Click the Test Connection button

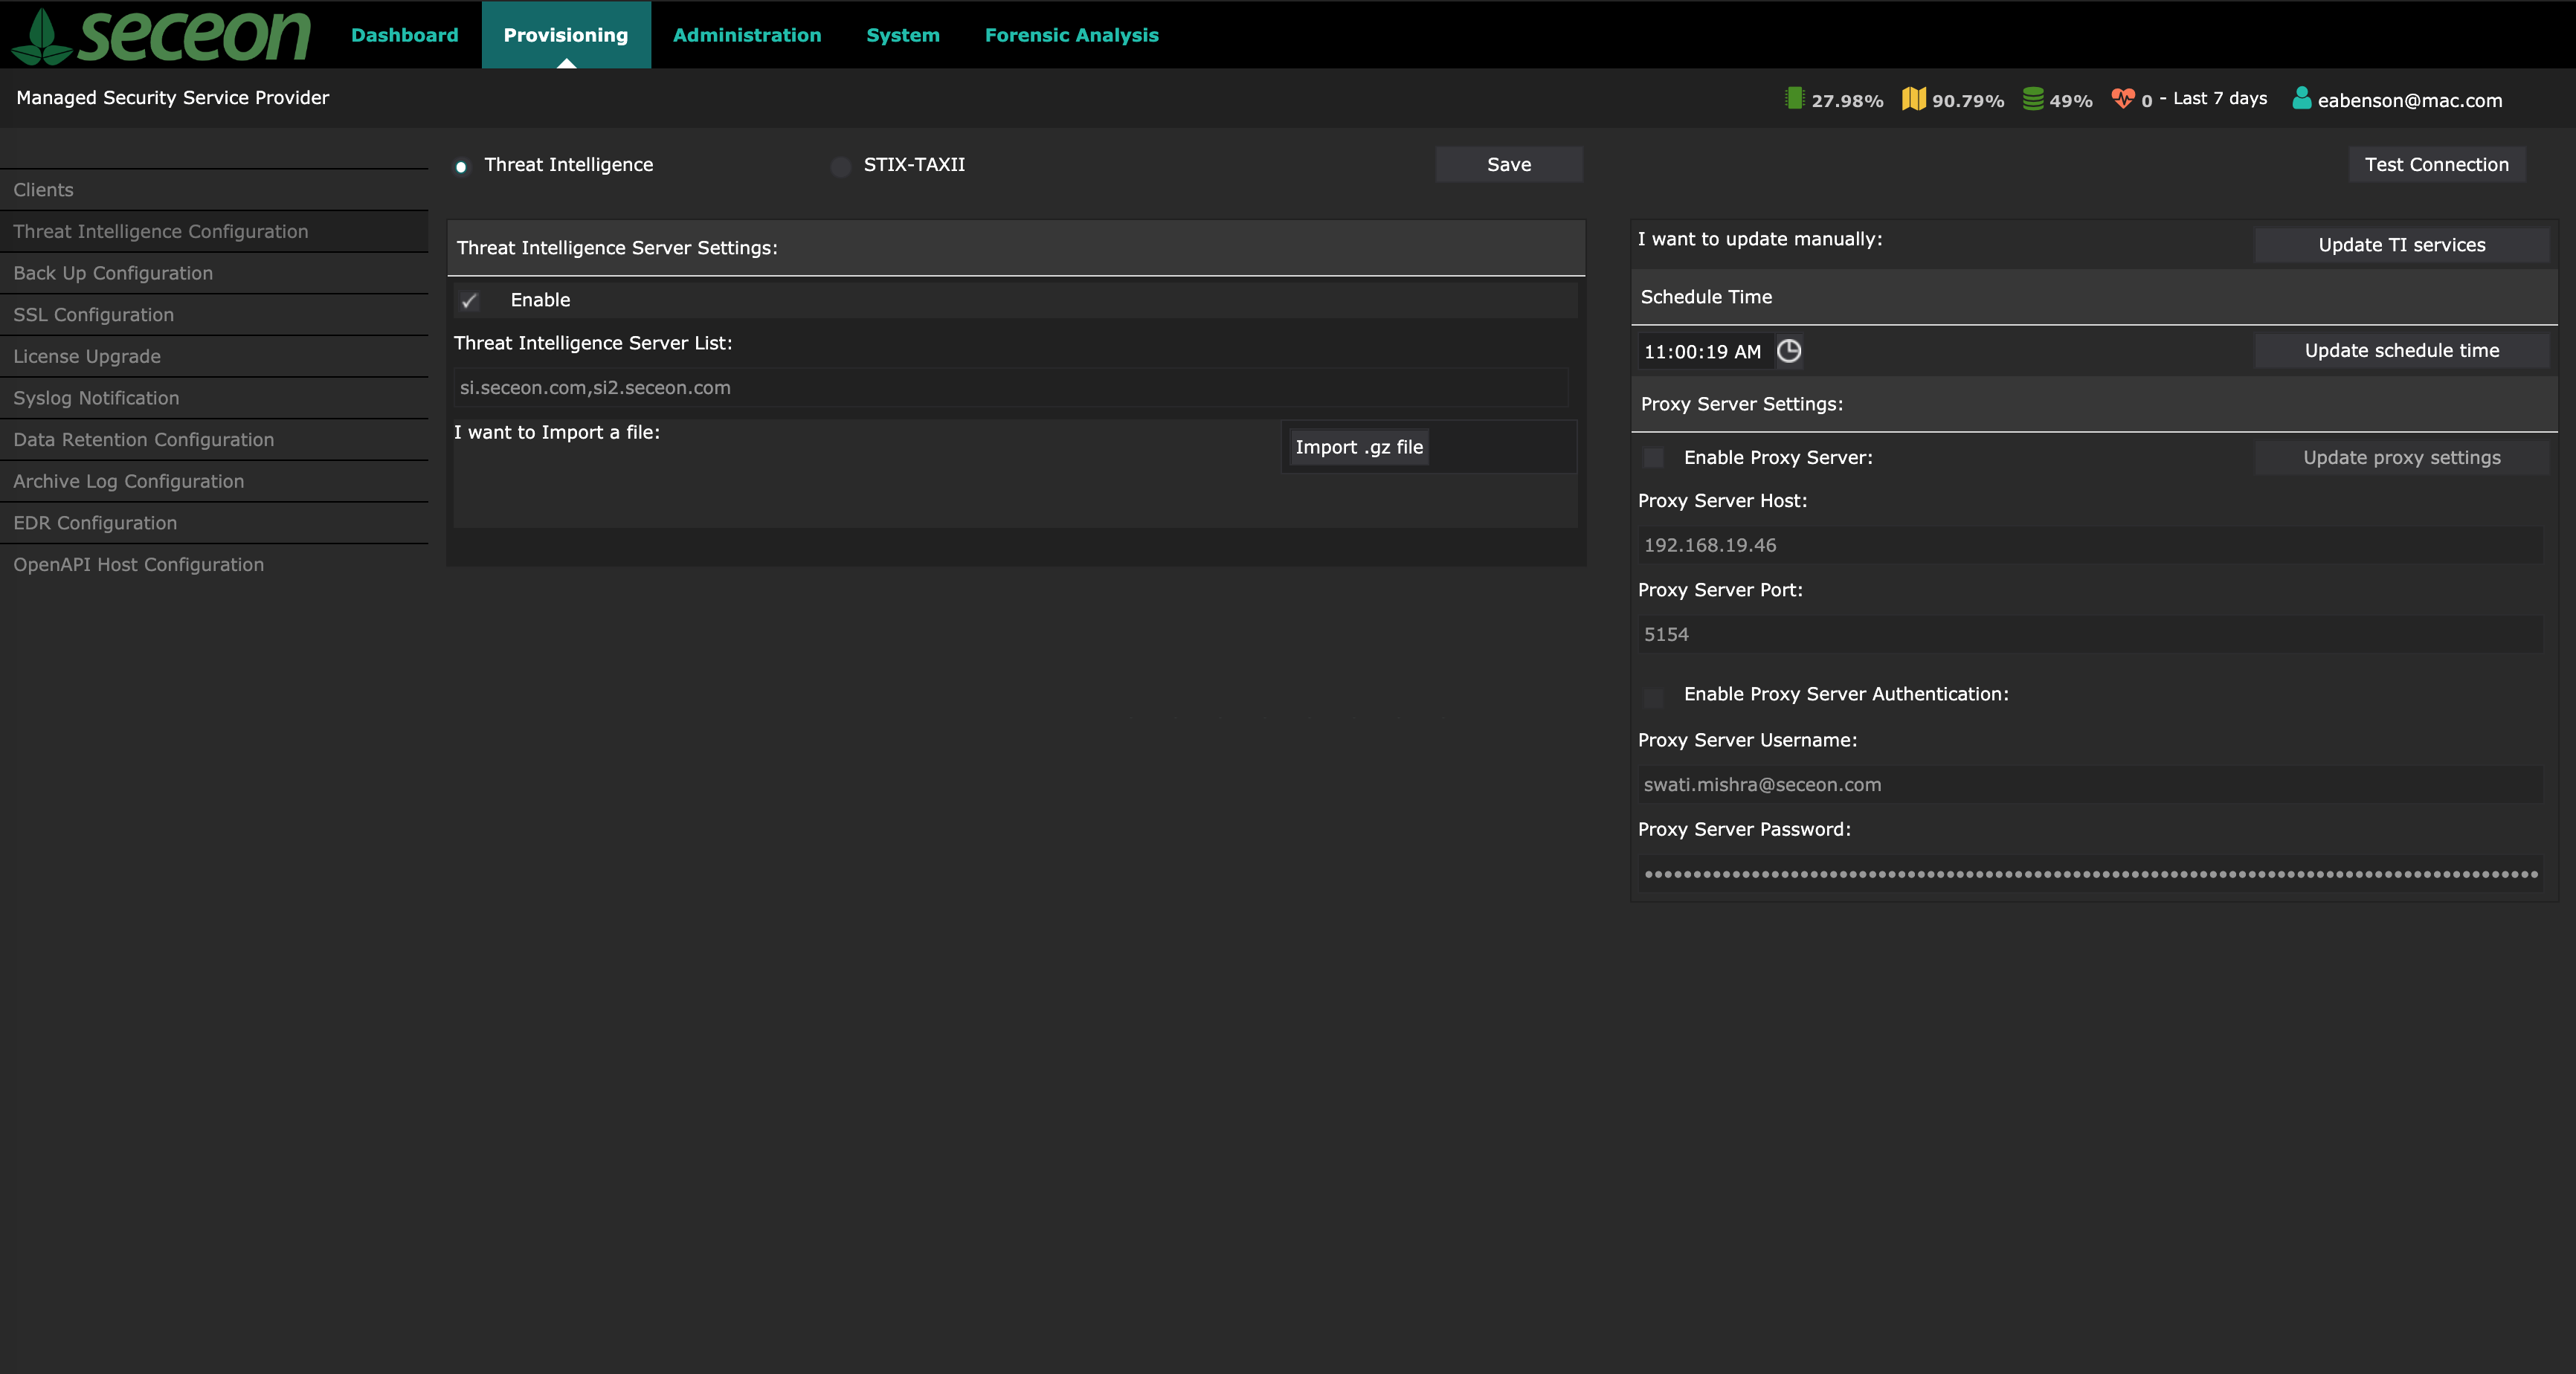[x=2436, y=164]
